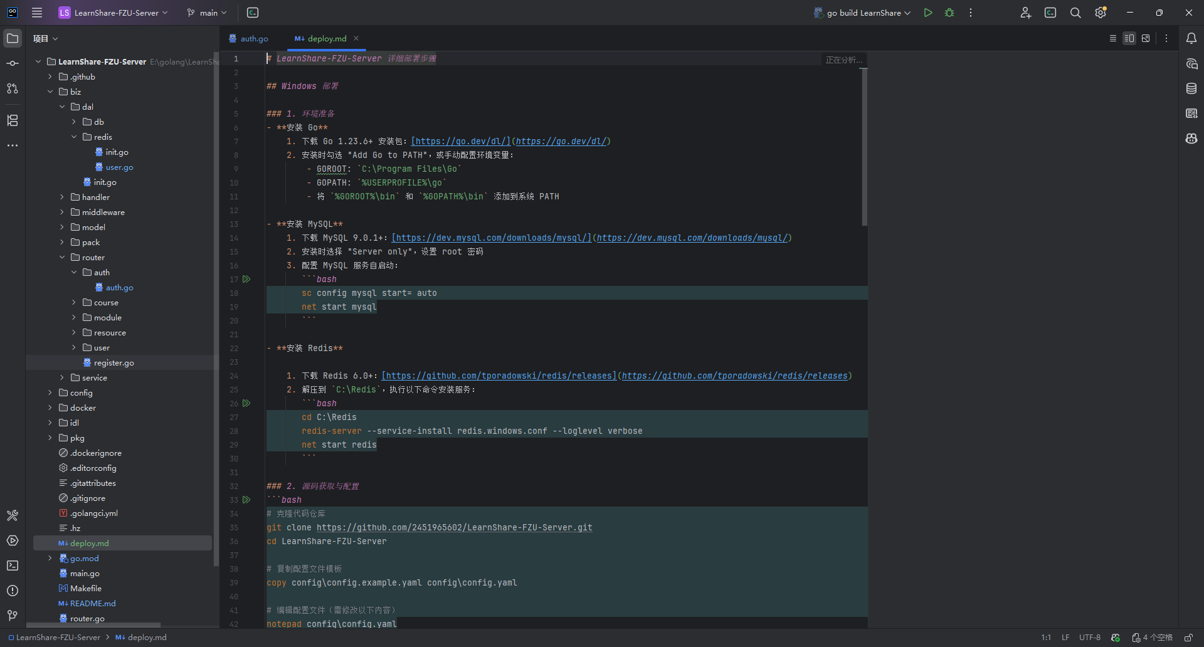This screenshot has width=1204, height=647.
Task: Run bash code block at line 26
Action: click(246, 403)
